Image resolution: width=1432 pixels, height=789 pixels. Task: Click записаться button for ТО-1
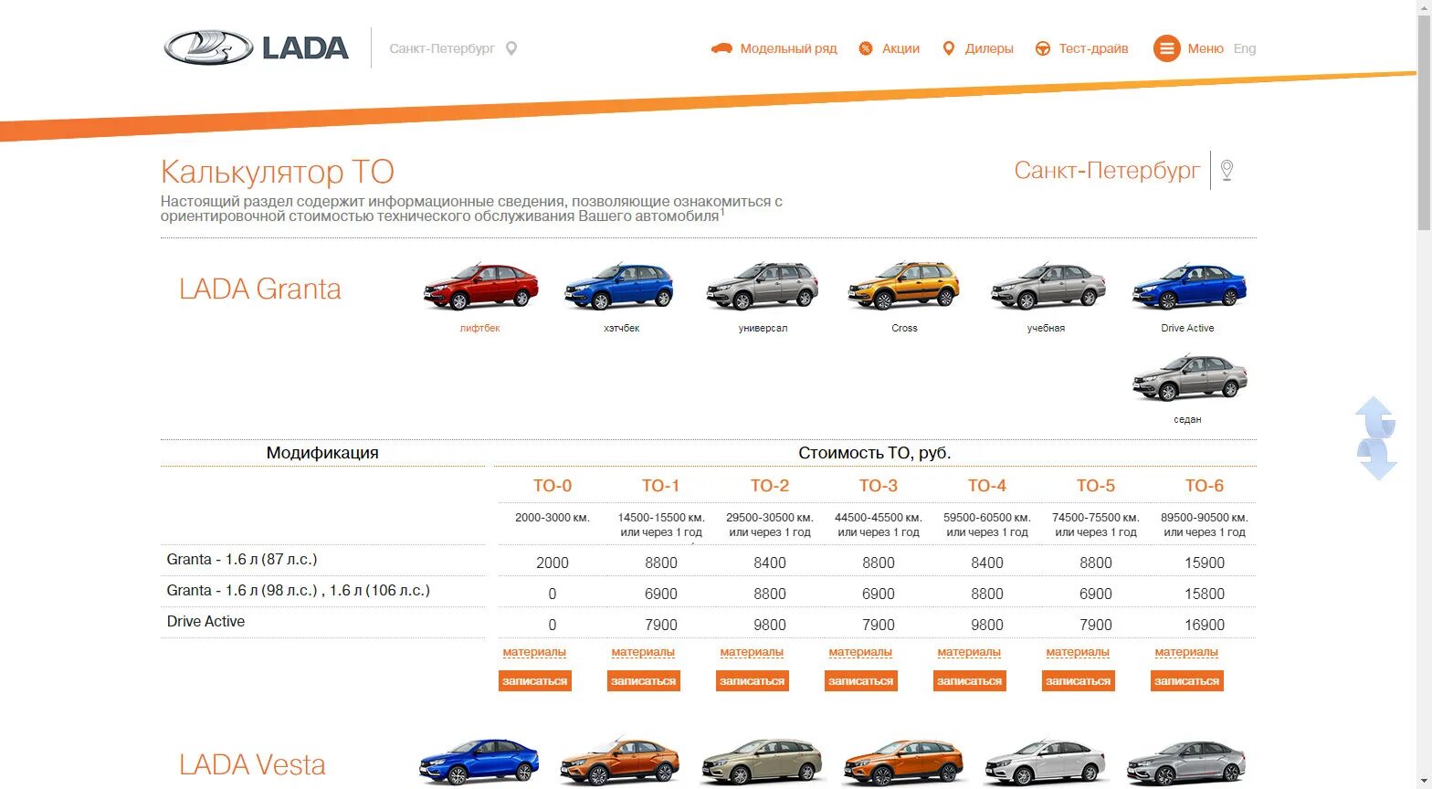644,681
